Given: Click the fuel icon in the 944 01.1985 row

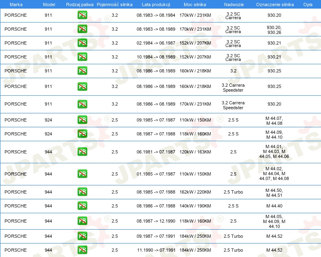Looking at the screenshot, I should 82,174.
